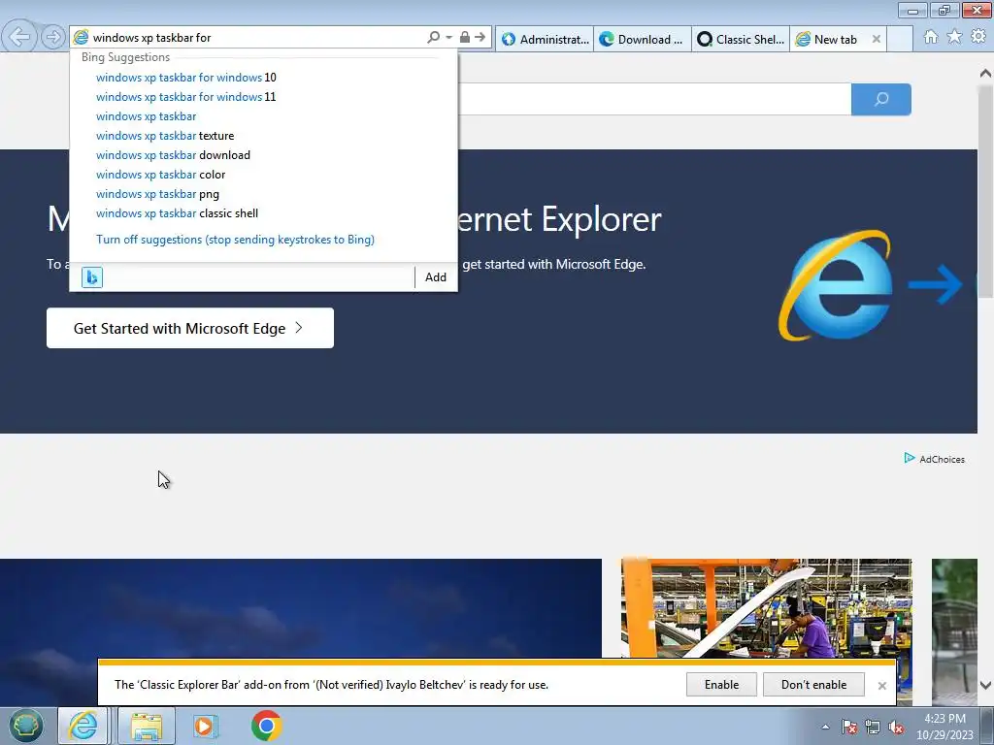Select 'windows xp taskbar color' suggestion
This screenshot has width=994, height=745.
click(160, 175)
